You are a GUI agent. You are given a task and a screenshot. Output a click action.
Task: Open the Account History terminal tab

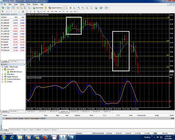click(x=15, y=130)
